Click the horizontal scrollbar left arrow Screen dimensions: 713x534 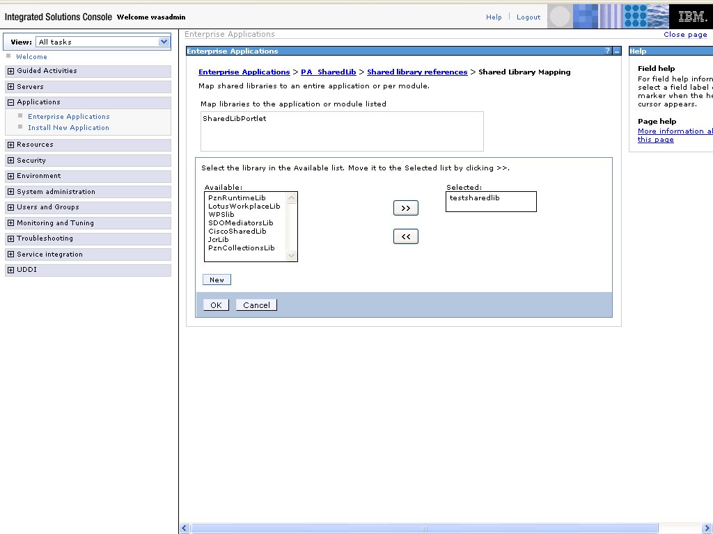[x=184, y=528]
